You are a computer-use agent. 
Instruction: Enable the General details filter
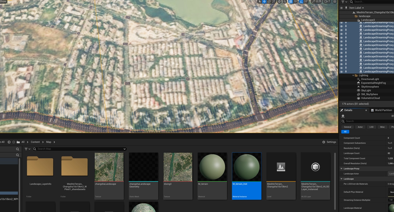pos(347,127)
